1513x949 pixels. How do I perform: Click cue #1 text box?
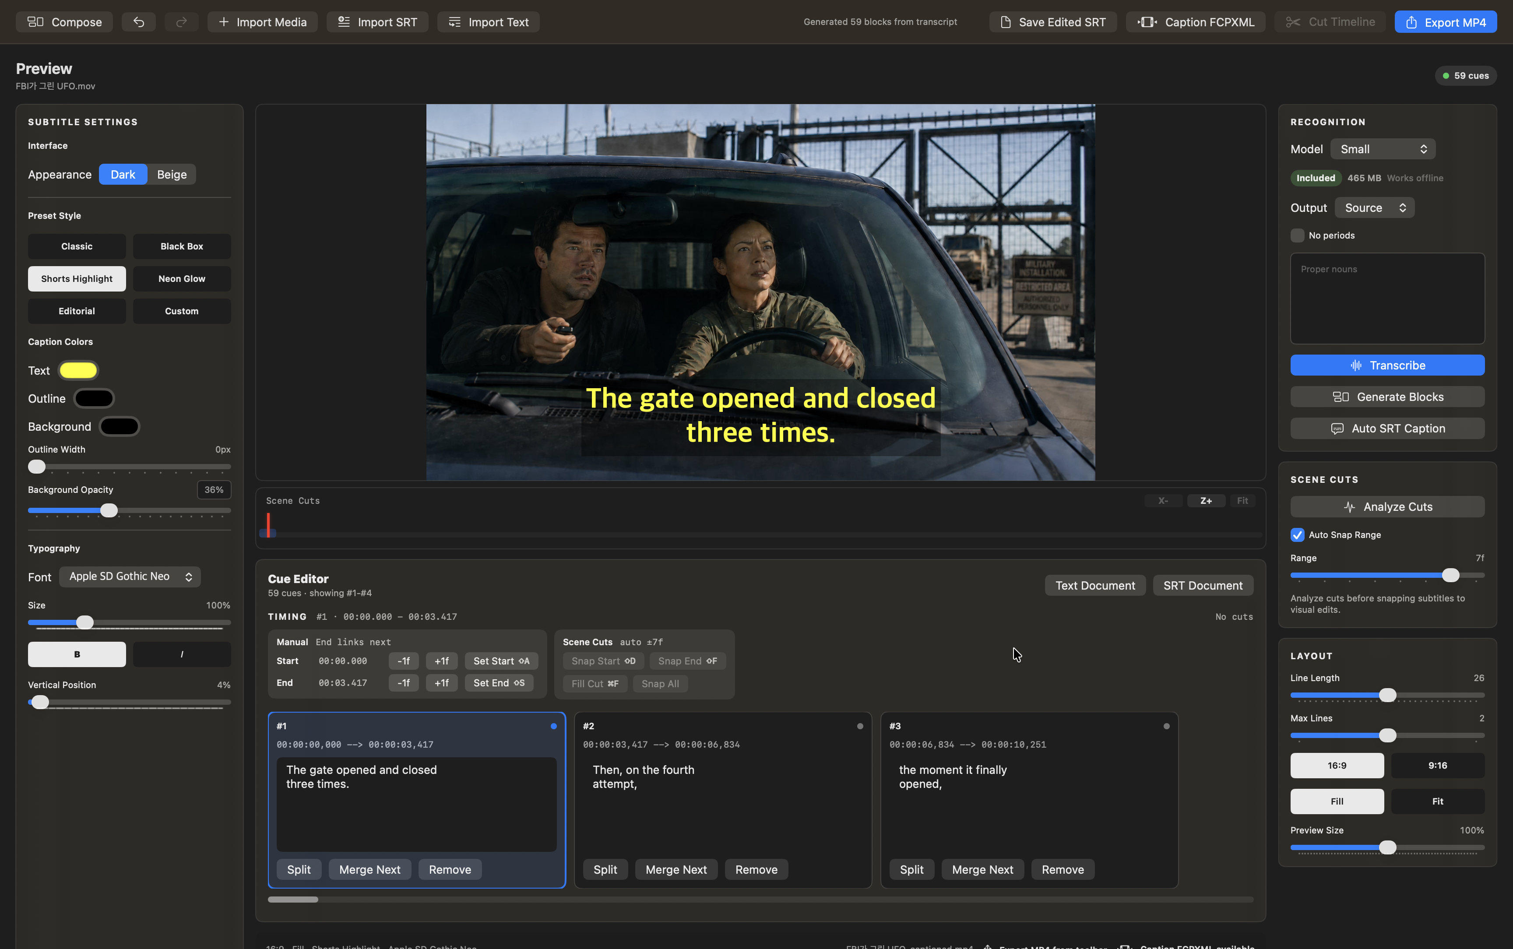coord(416,804)
